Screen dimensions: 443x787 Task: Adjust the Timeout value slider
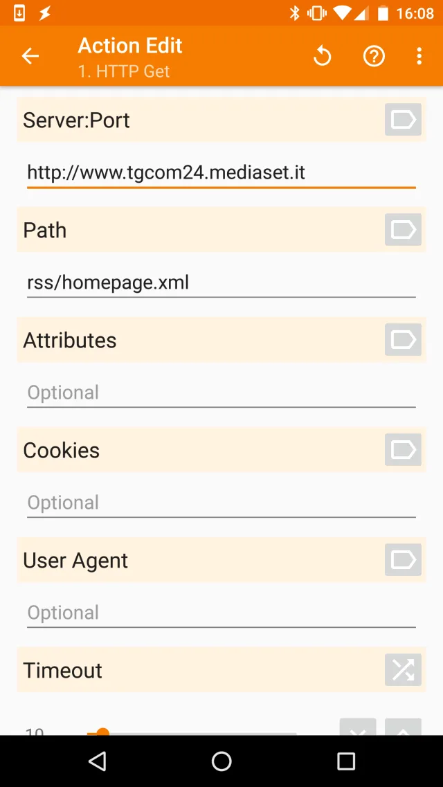(102, 732)
